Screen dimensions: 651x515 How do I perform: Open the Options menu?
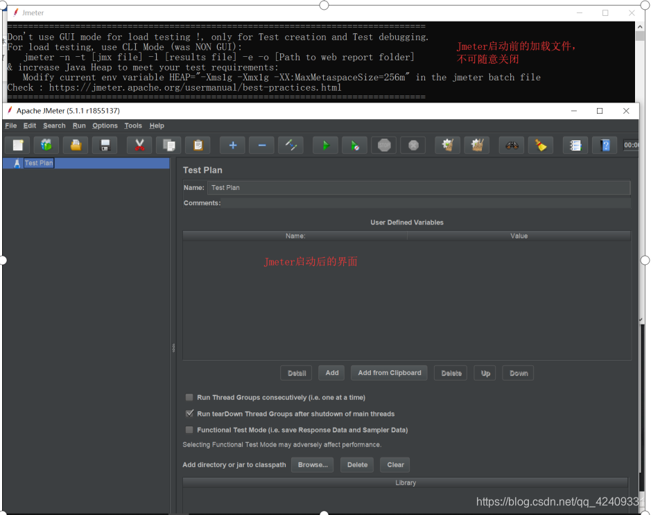click(x=105, y=125)
